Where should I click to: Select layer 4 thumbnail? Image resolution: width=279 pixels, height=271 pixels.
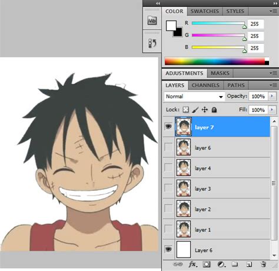pos(184,167)
